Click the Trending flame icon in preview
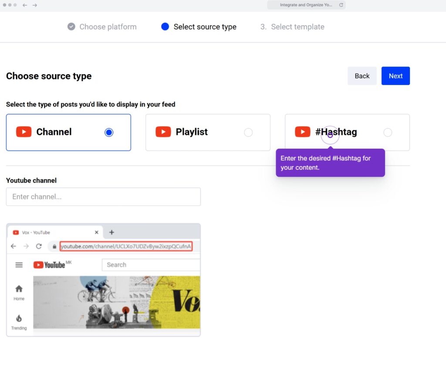Viewport: 446px width, 381px height. [19, 318]
